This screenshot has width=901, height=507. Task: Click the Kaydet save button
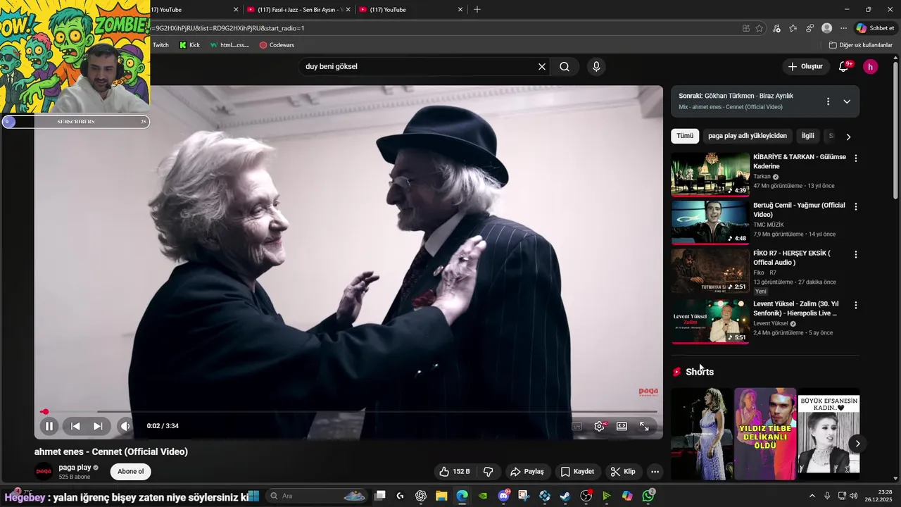(x=577, y=472)
